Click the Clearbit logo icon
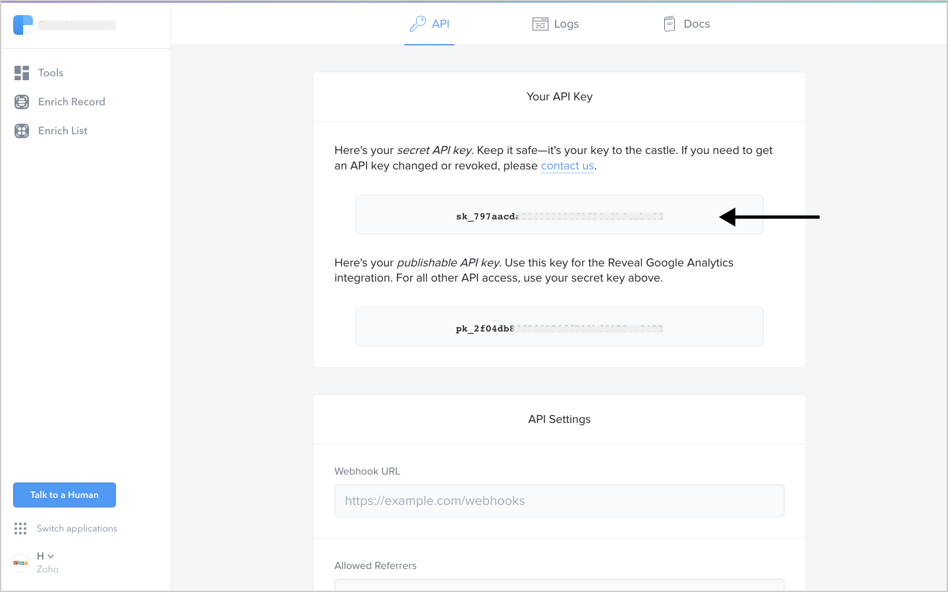Viewport: 948px width, 592px height. click(23, 25)
